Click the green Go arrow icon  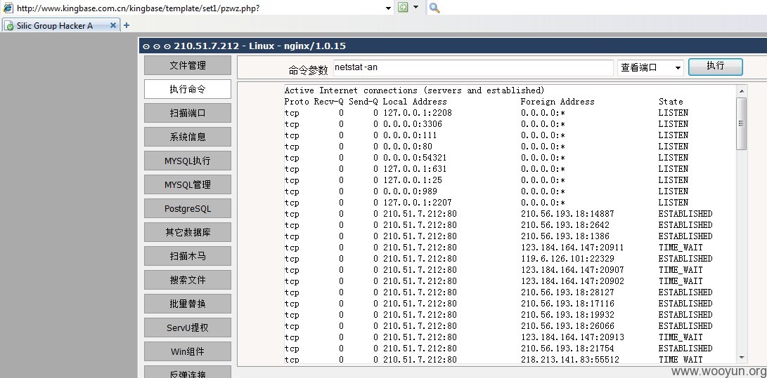(403, 7)
